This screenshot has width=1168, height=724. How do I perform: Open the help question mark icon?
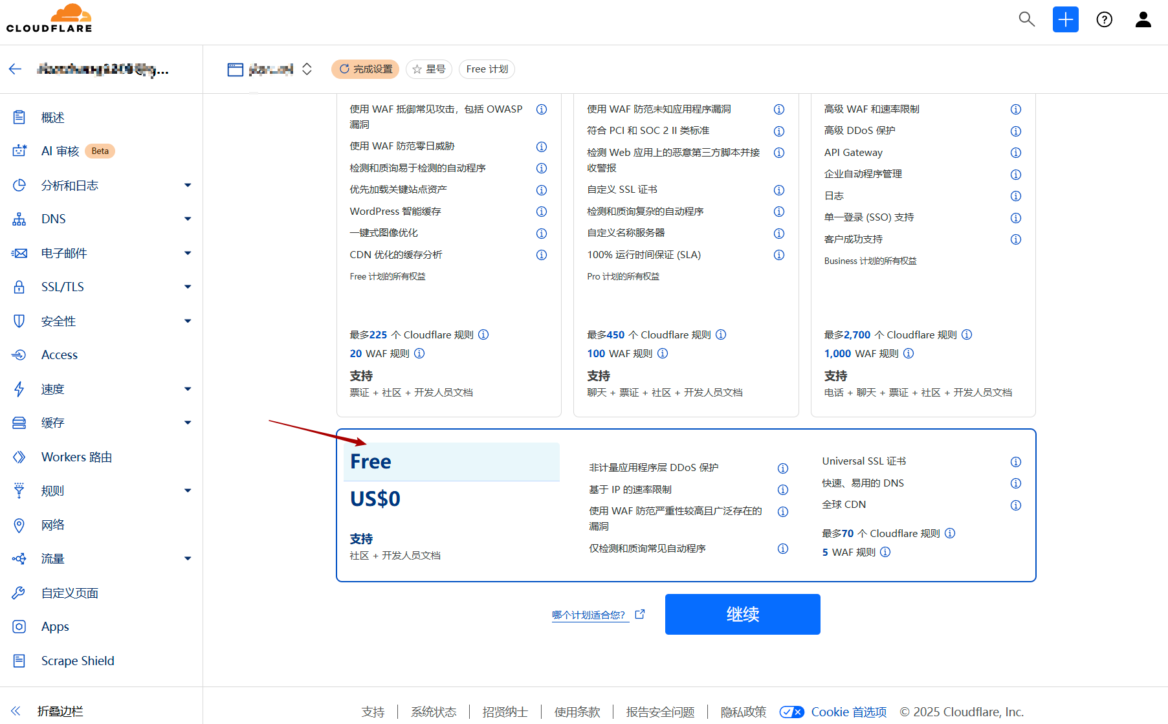tap(1104, 19)
